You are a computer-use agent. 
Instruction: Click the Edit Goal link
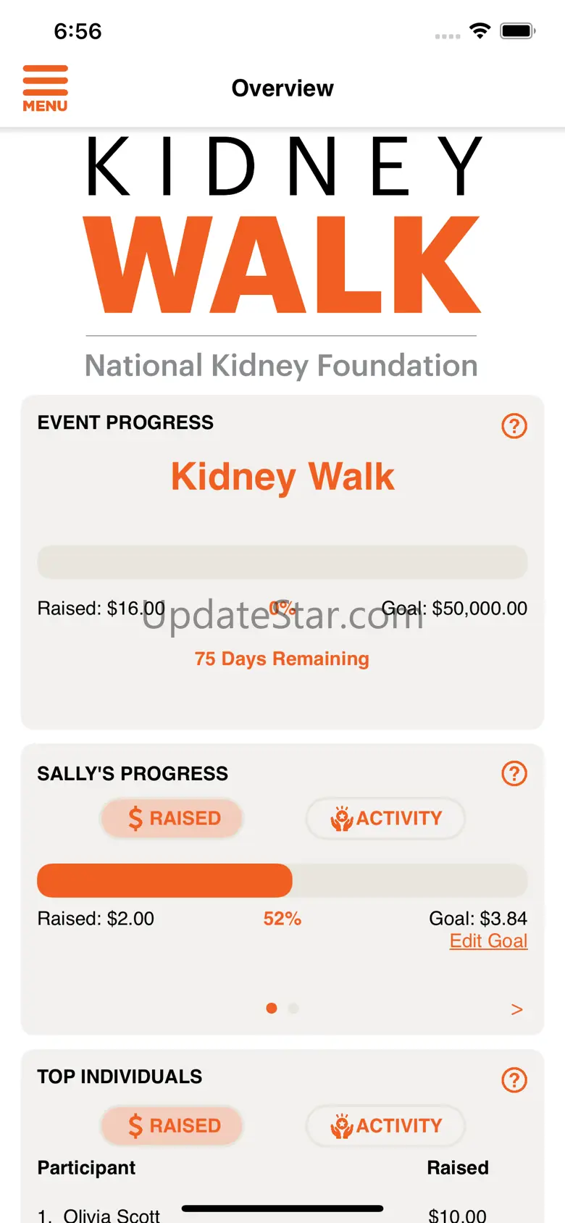(x=488, y=940)
